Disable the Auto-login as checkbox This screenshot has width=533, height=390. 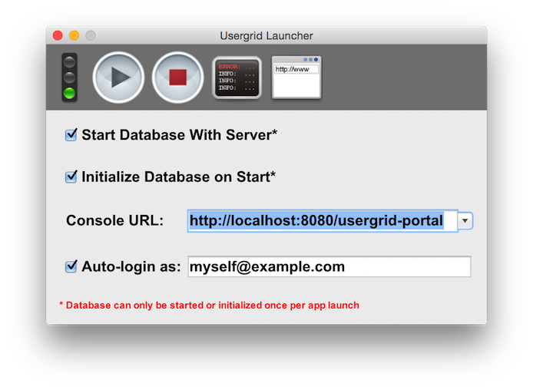click(x=71, y=266)
